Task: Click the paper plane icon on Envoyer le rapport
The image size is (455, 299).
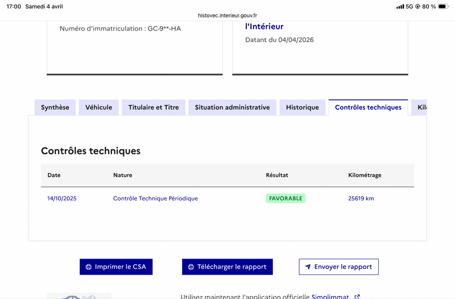Action: (x=308, y=267)
